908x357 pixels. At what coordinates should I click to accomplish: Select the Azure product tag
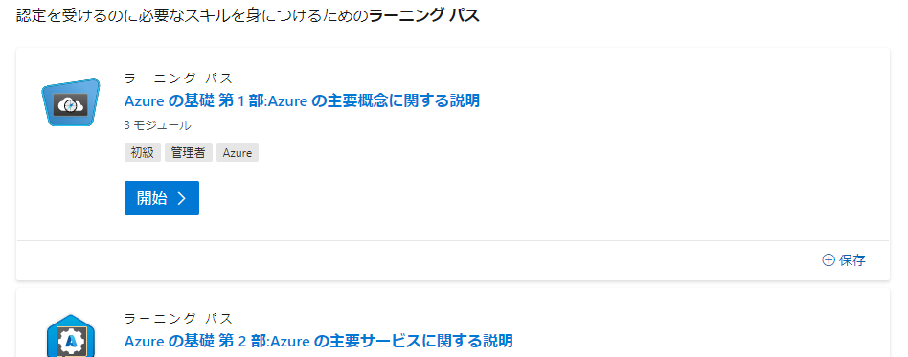pyautogui.click(x=238, y=152)
